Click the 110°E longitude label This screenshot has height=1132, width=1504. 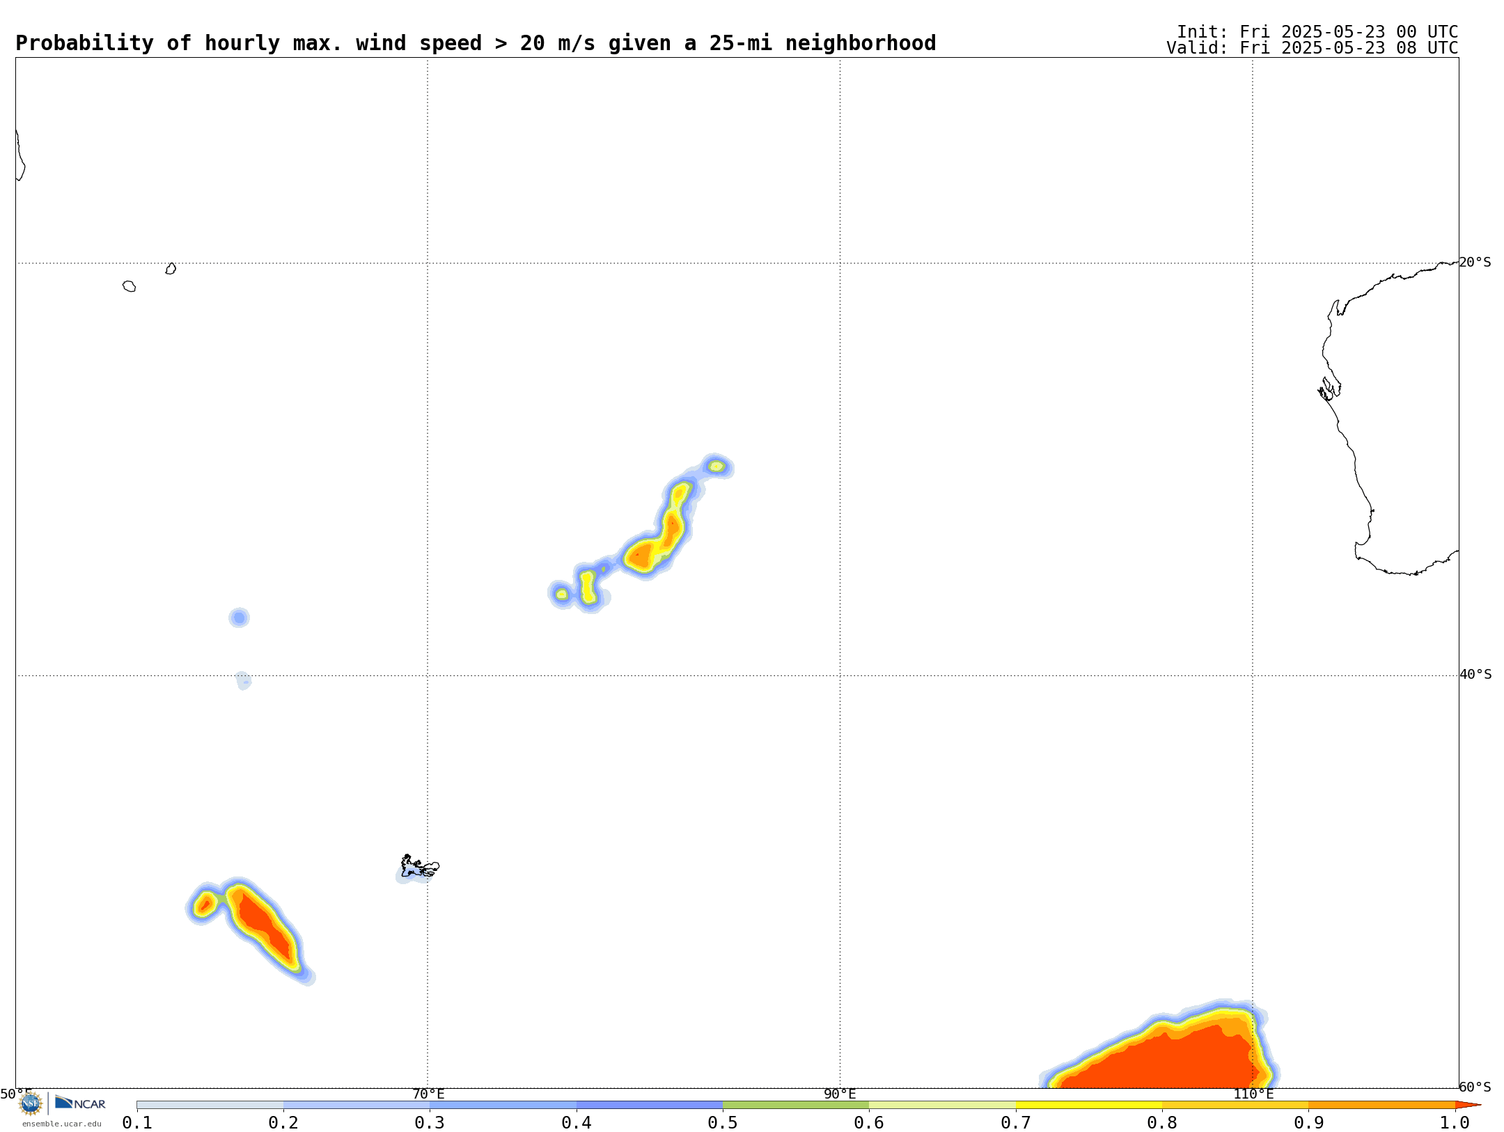point(1253,1094)
